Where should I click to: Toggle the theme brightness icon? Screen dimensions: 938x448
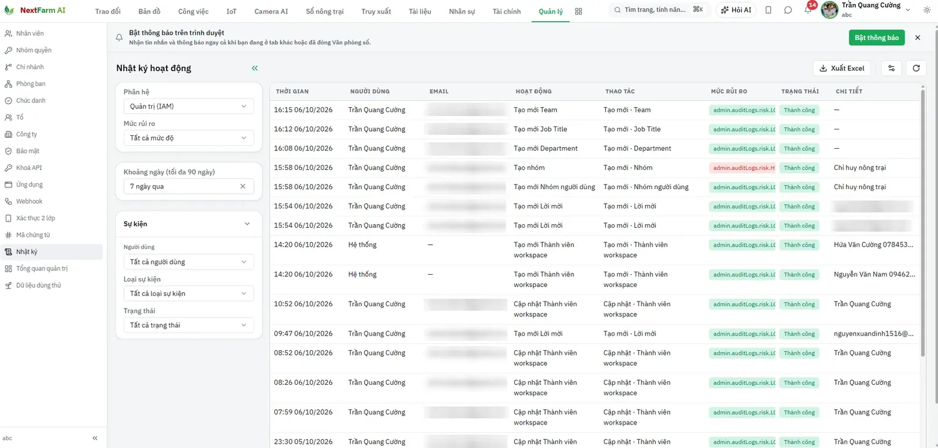[927, 10]
